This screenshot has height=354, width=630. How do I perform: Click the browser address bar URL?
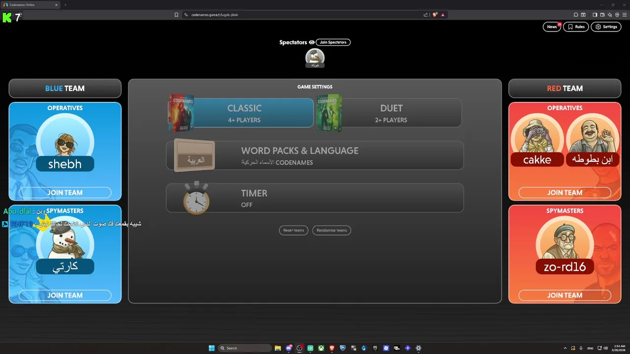click(215, 15)
